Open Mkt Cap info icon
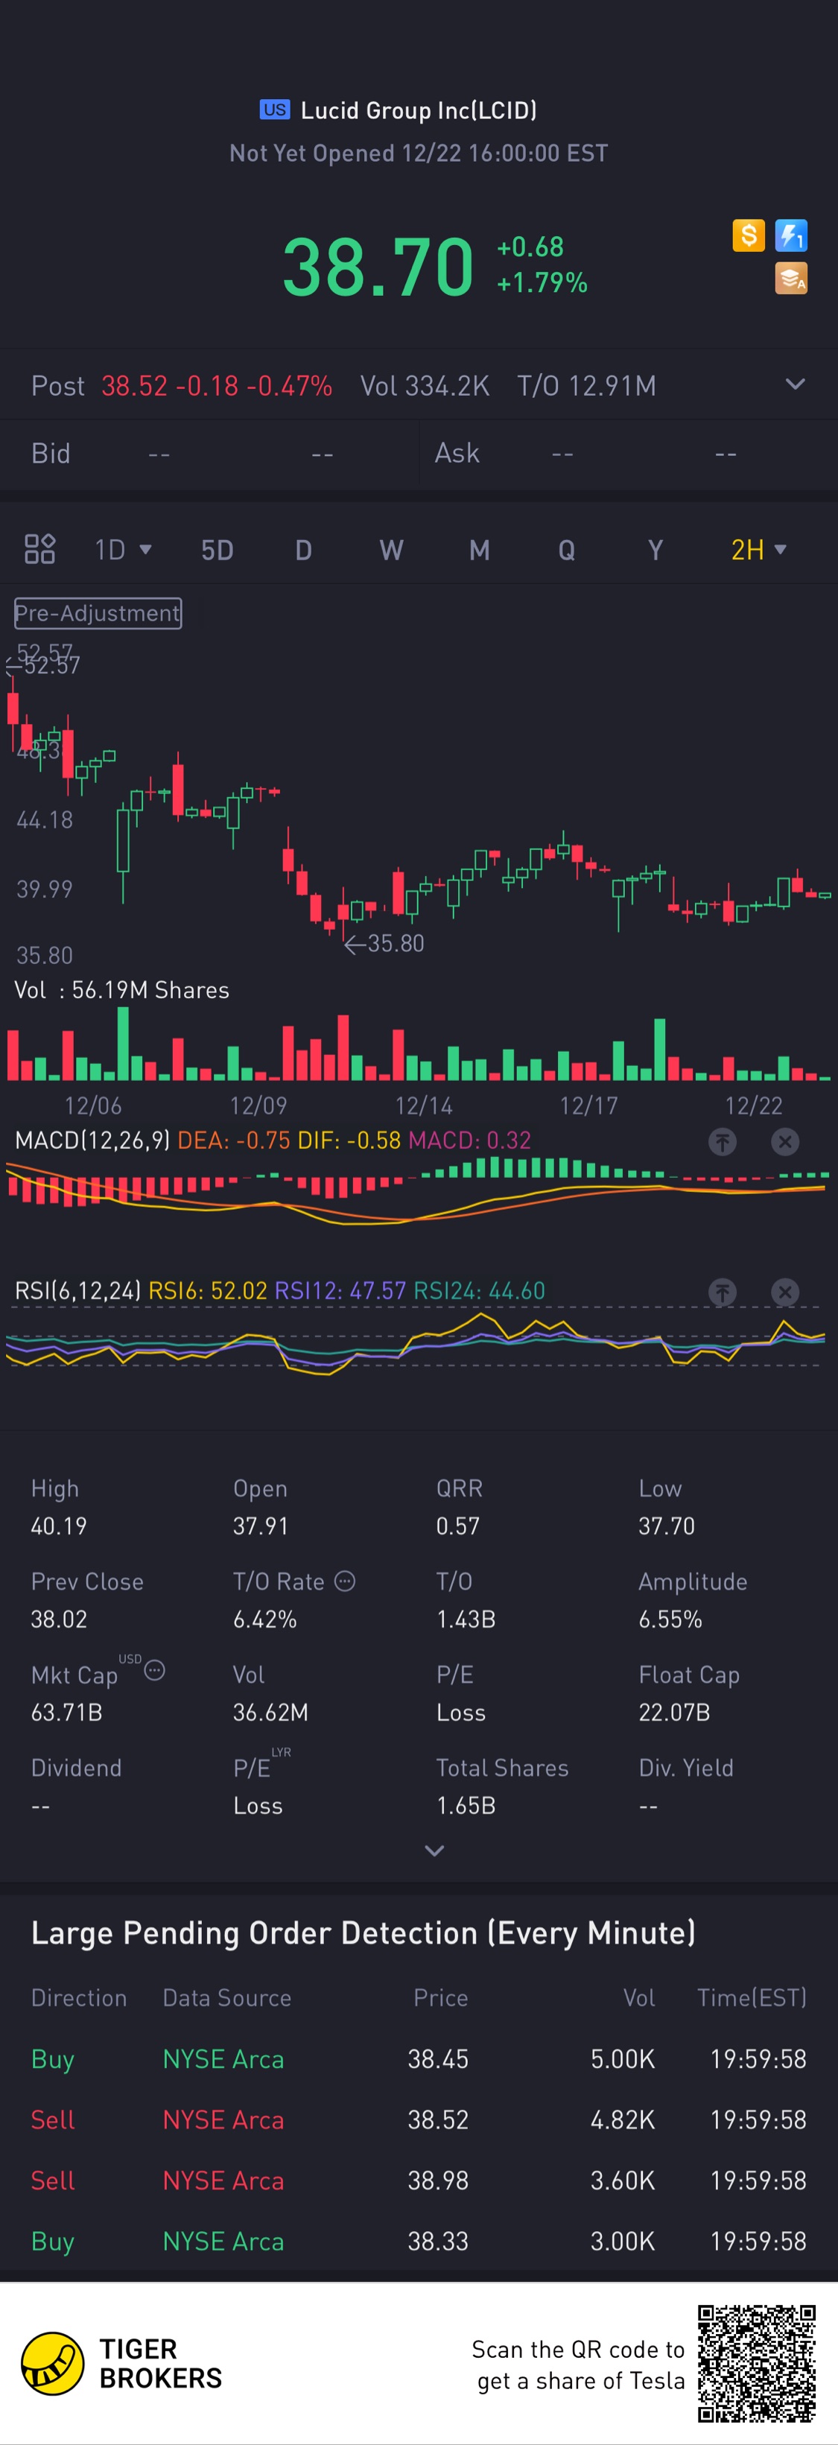 pos(155,1670)
